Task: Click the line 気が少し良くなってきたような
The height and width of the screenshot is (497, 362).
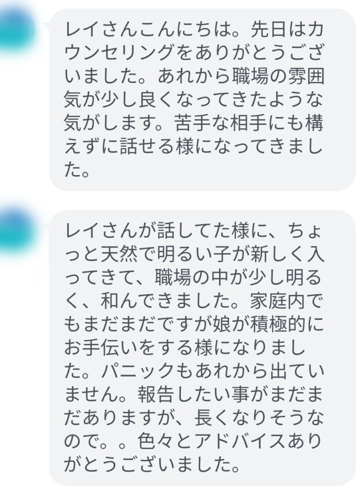Action: [x=193, y=100]
